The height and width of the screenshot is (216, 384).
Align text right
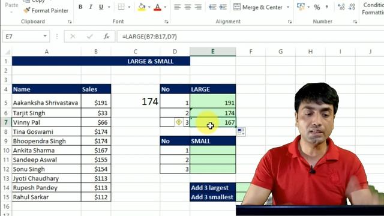[198, 7]
